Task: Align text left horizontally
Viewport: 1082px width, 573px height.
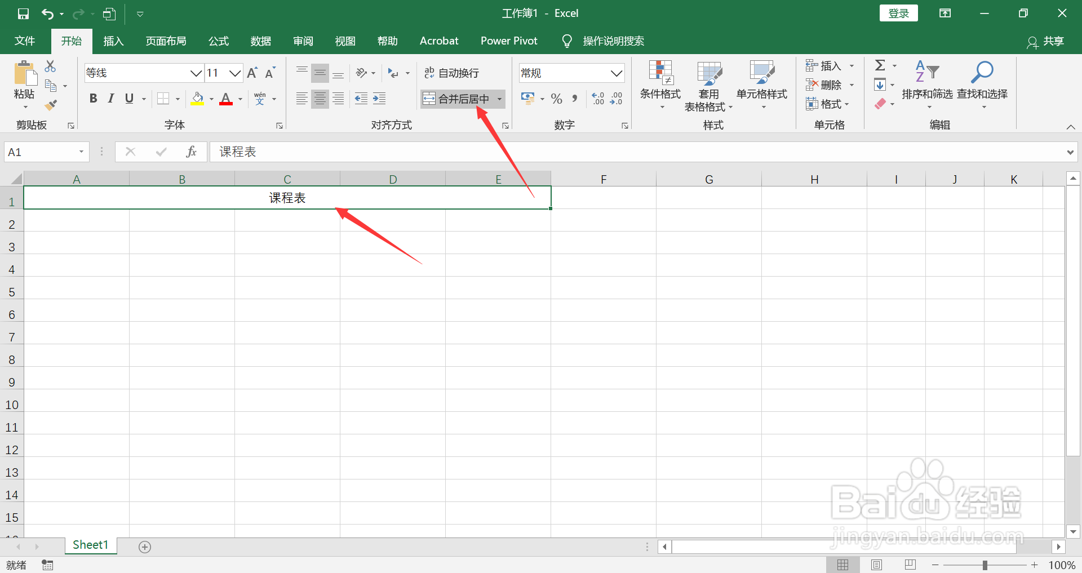Action: click(302, 99)
